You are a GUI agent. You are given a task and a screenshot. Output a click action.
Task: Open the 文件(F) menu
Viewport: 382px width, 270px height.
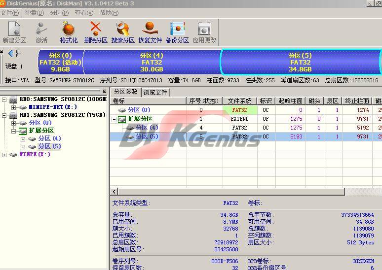click(x=10, y=13)
